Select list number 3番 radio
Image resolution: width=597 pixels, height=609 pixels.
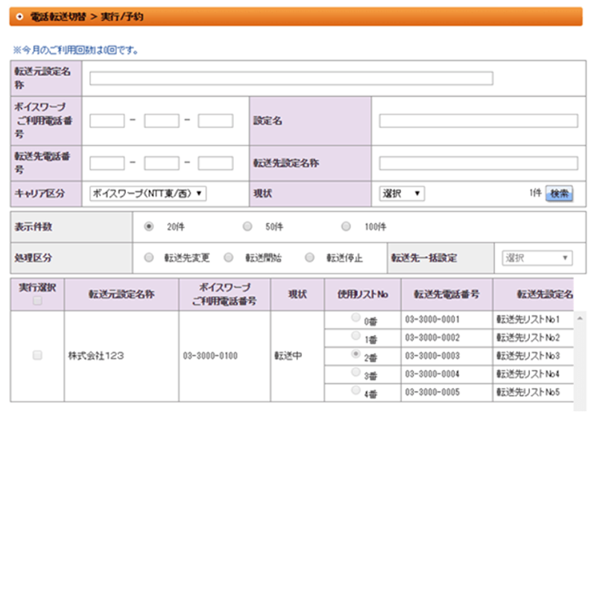(356, 372)
